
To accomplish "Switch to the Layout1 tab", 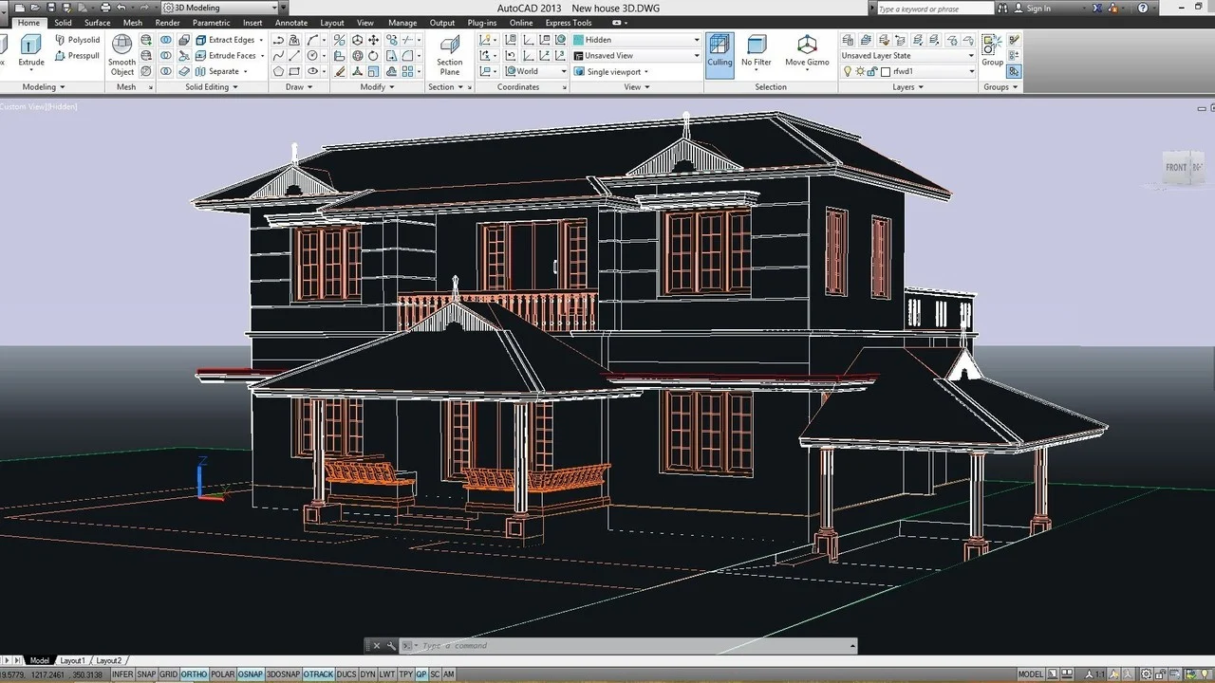I will 72,660.
